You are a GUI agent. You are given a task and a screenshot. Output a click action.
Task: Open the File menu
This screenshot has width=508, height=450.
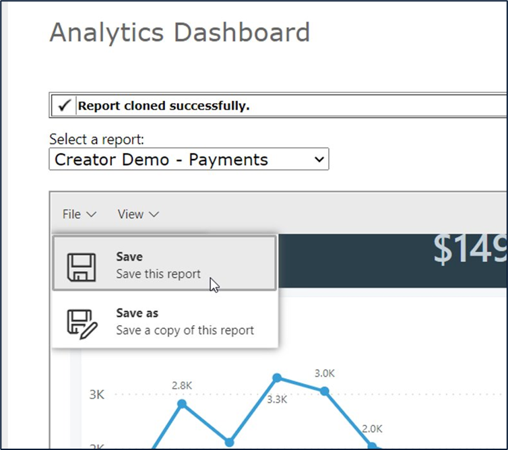tap(80, 214)
